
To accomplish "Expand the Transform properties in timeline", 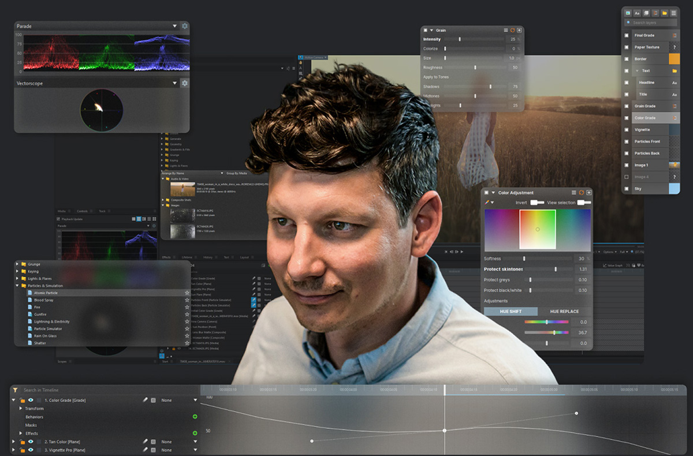I will (x=21, y=409).
